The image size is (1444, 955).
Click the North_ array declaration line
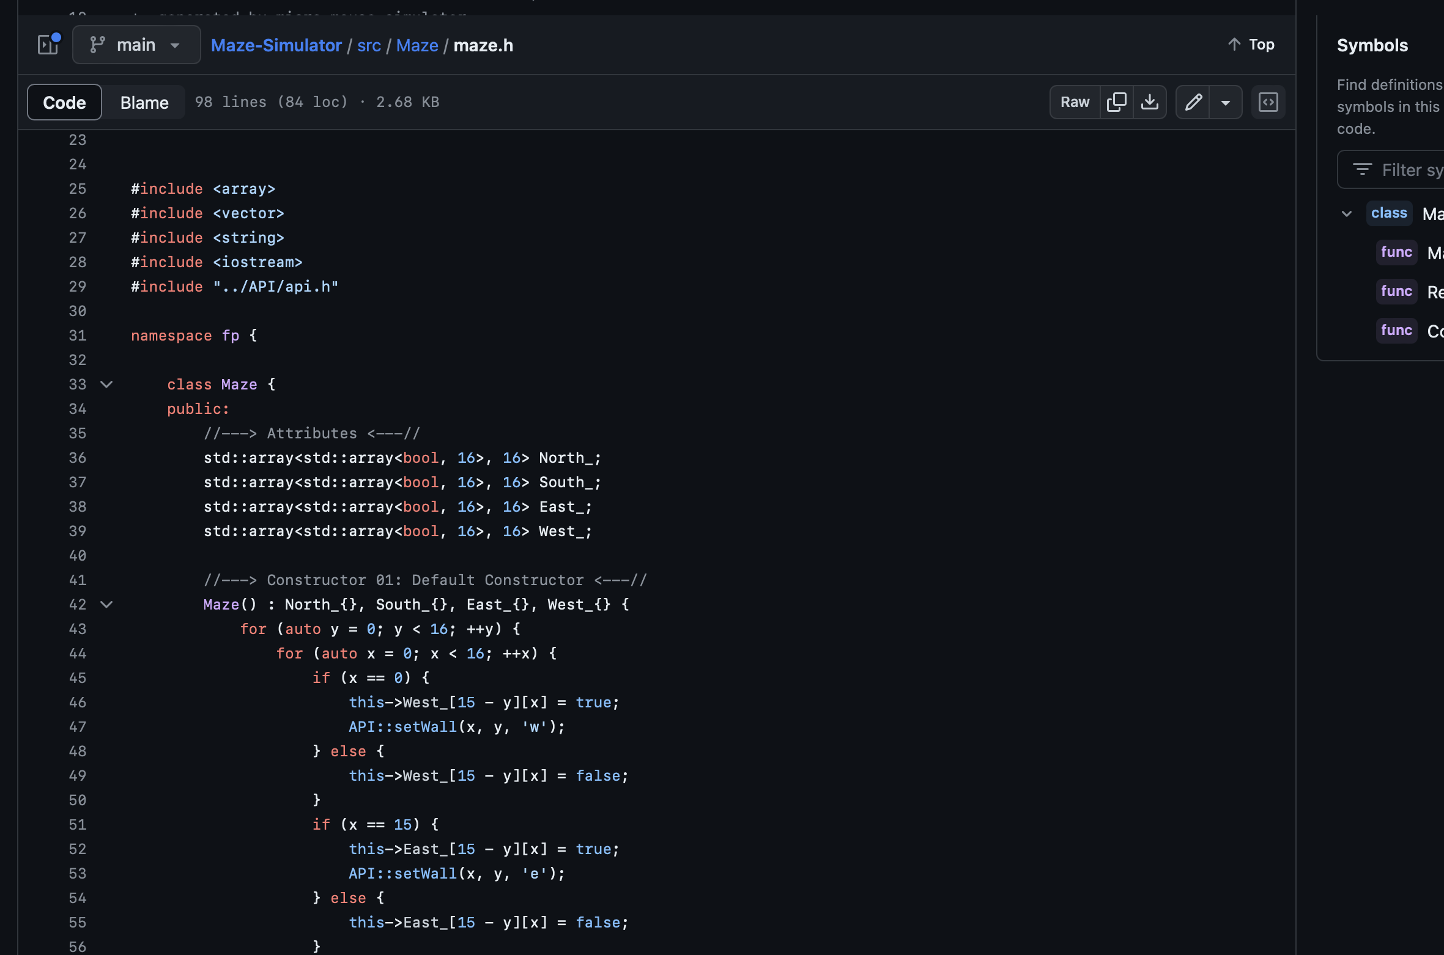click(402, 458)
